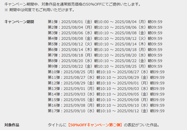
Task: Click the 第1弾 campaign period line
Action: 105,22
